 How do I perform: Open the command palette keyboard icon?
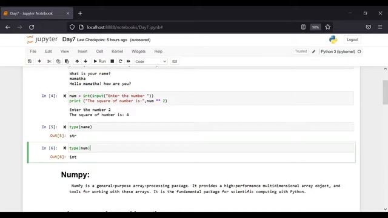(x=175, y=61)
